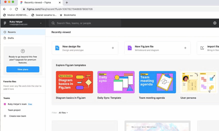The height and width of the screenshot is (131, 219).
Task: Click the browser forward arrow
Action: [11, 9]
